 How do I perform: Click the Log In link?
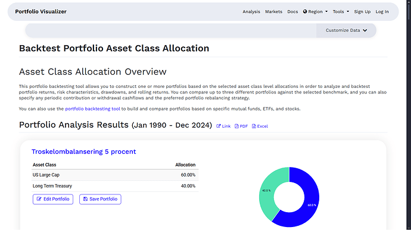pyautogui.click(x=382, y=11)
